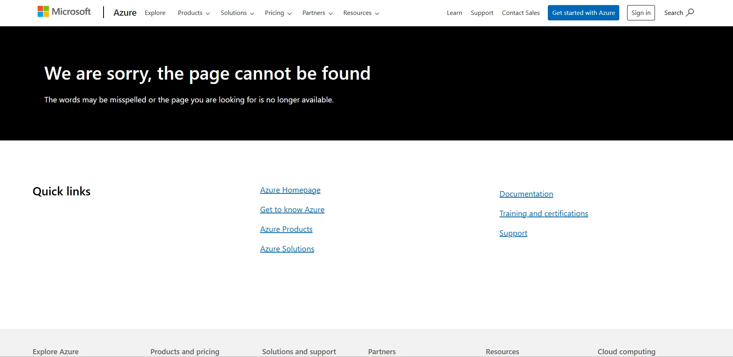Image resolution: width=733 pixels, height=357 pixels.
Task: Click the search magnifier icon
Action: point(690,13)
